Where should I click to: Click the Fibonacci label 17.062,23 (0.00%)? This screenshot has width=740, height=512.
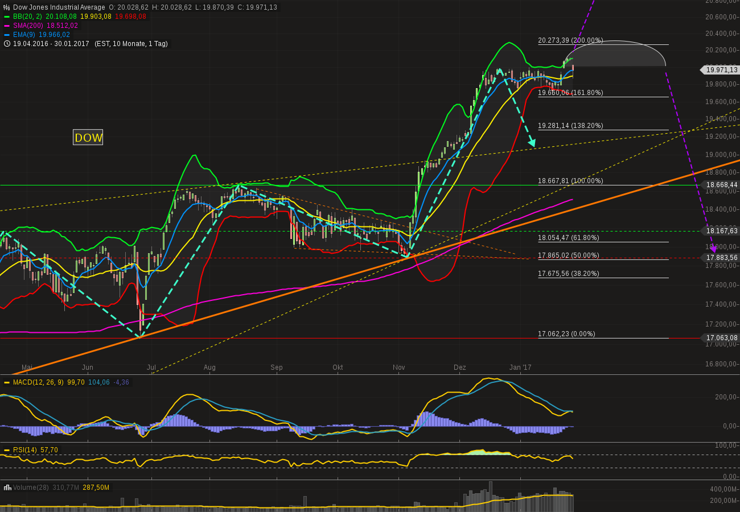coord(566,334)
